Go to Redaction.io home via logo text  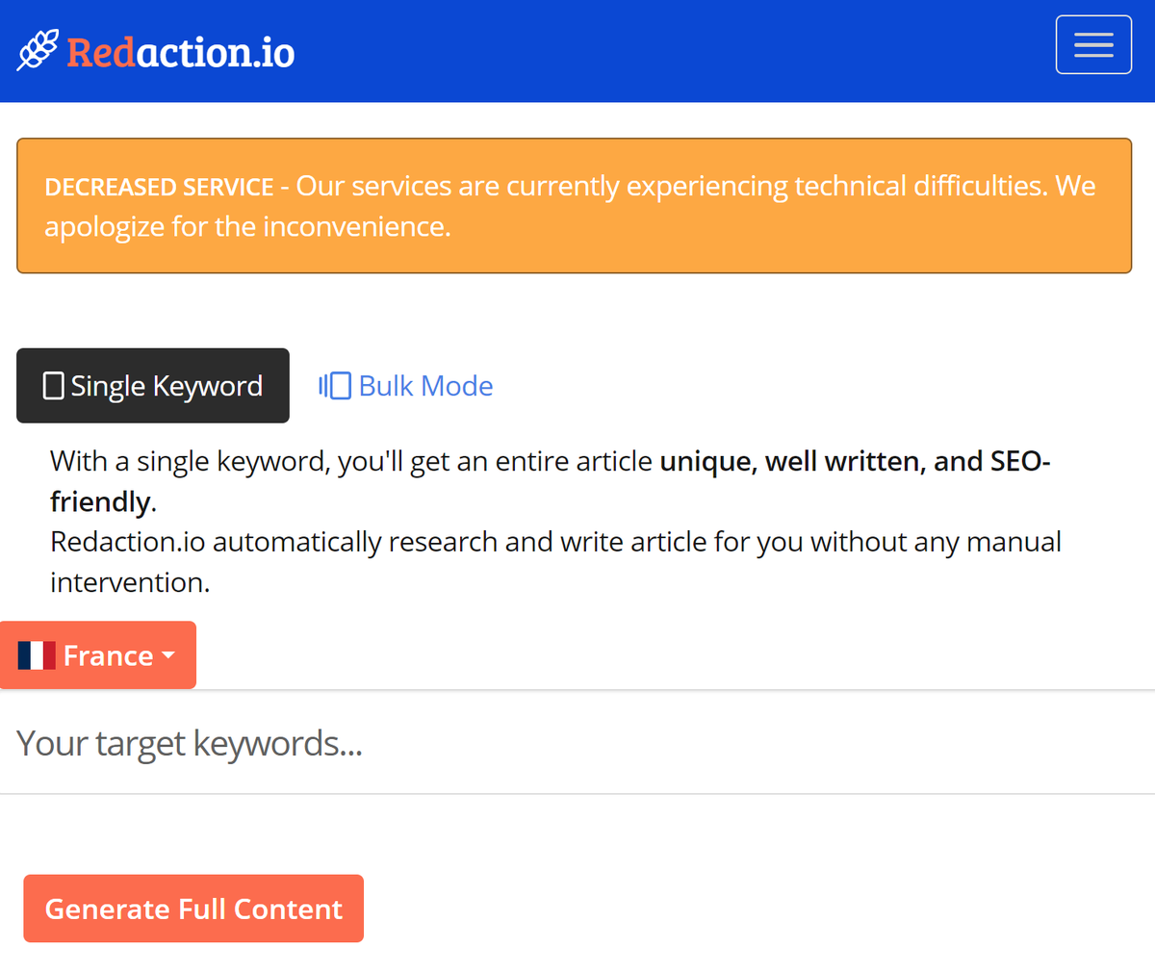[181, 52]
